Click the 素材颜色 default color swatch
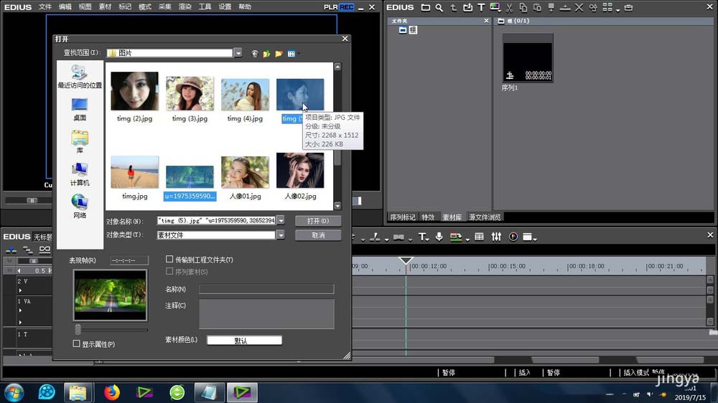This screenshot has width=718, height=403. click(x=244, y=341)
